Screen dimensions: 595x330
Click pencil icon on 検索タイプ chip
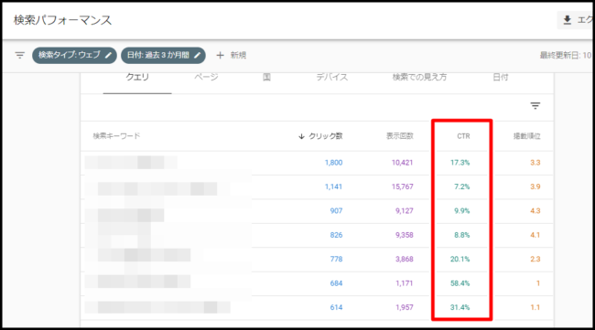click(x=109, y=56)
